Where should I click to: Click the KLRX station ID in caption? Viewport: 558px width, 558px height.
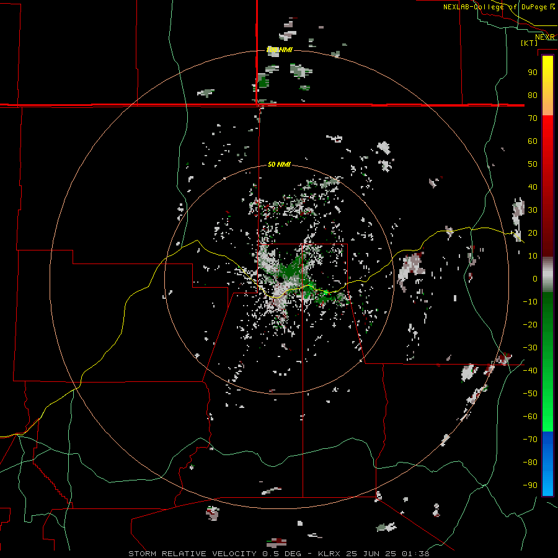(x=330, y=554)
